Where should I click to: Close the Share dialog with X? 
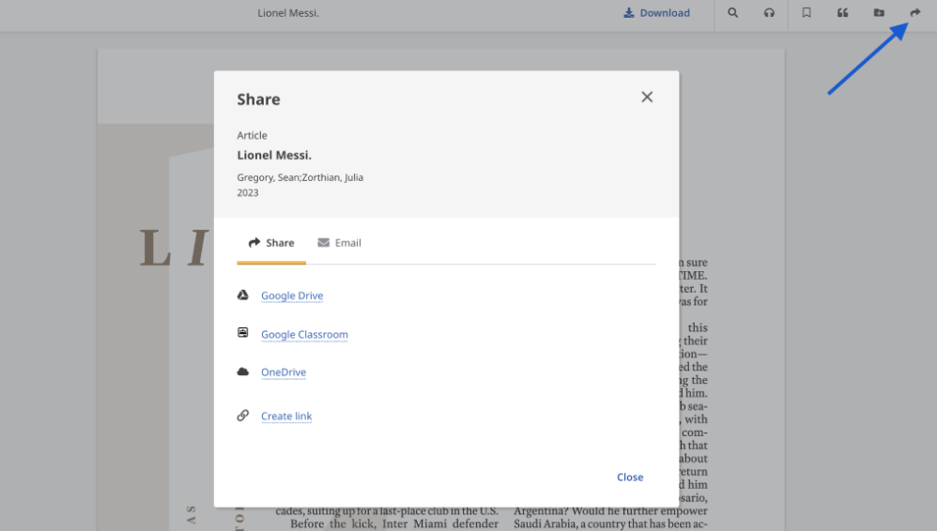click(x=647, y=97)
